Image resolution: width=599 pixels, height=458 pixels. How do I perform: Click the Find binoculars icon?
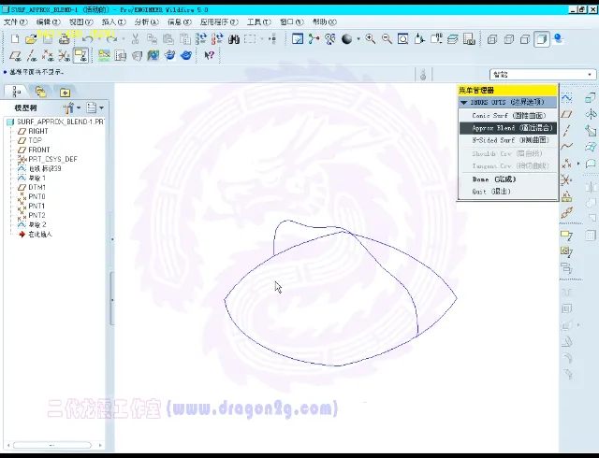[x=234, y=39]
